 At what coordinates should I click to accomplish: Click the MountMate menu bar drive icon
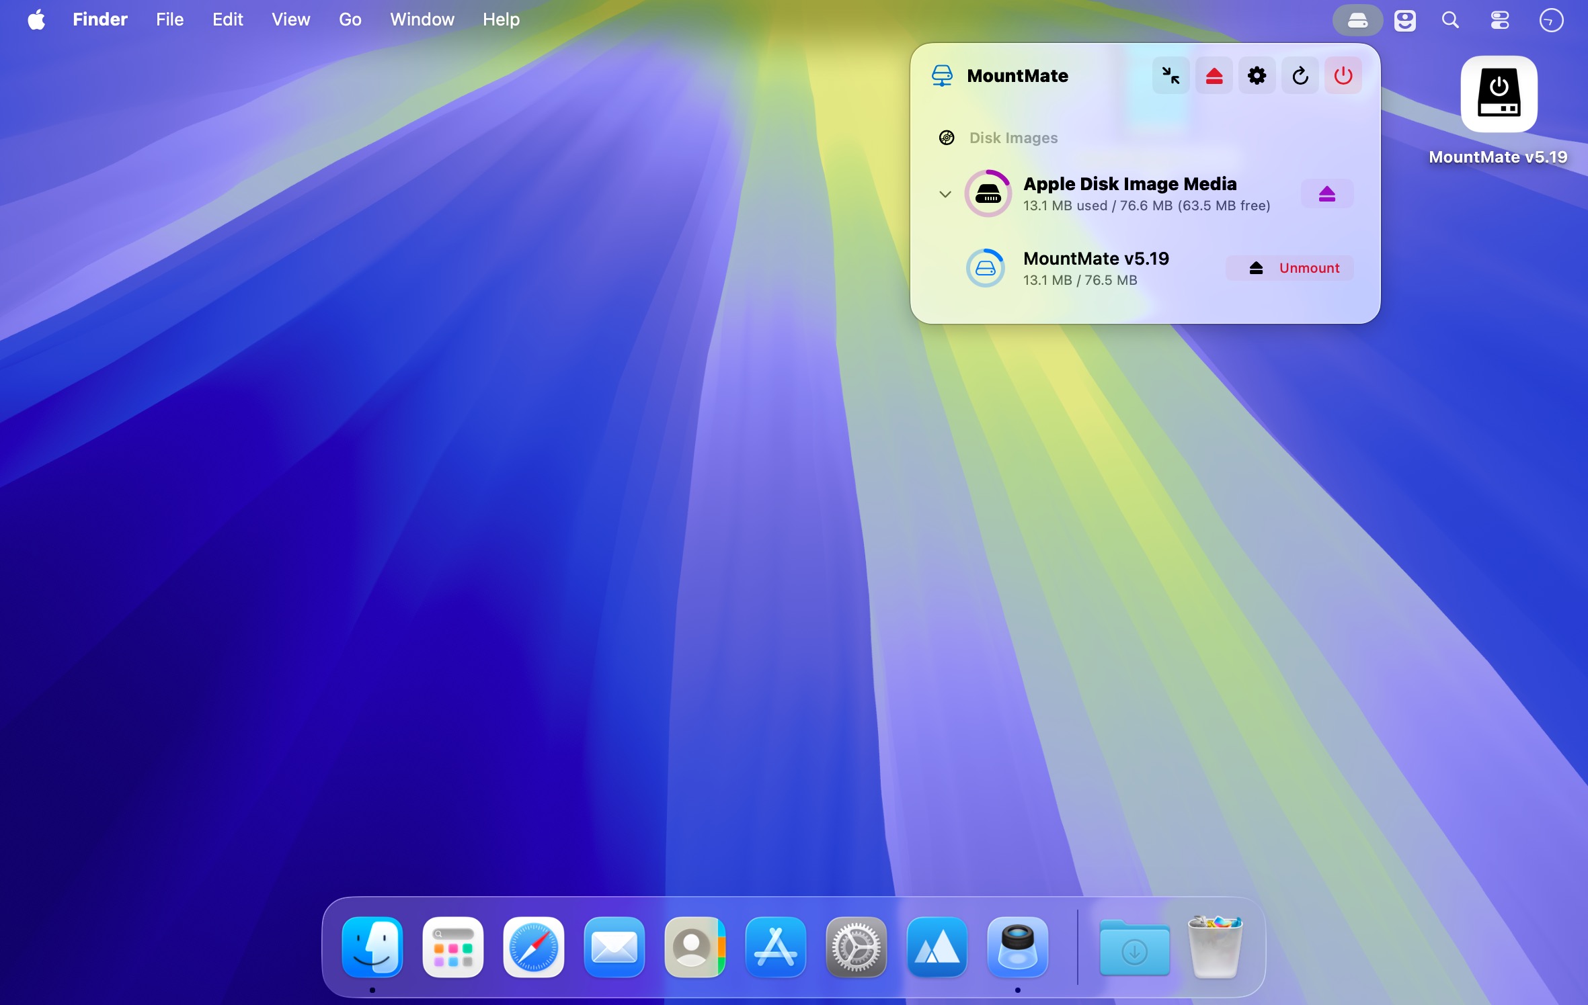click(x=1357, y=20)
